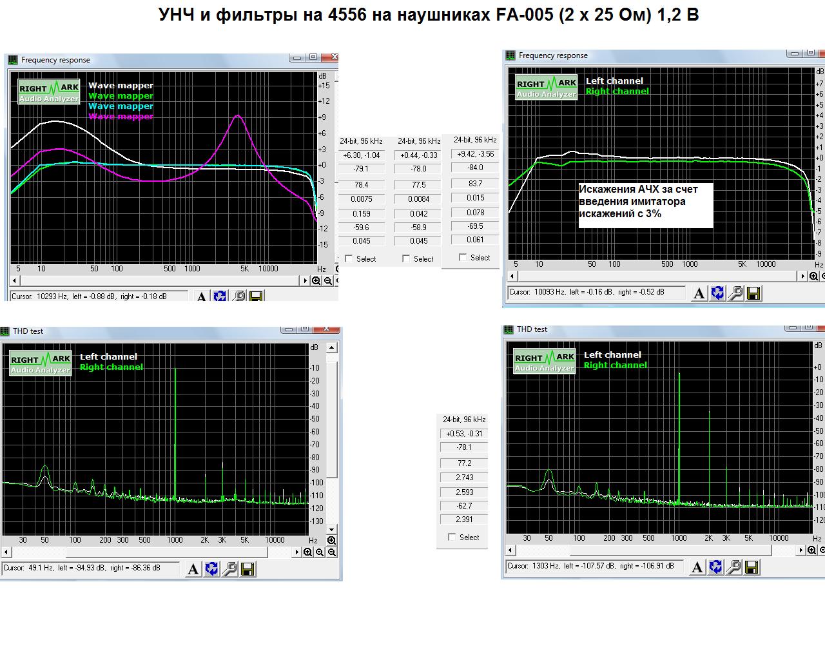Click the zoom-in magnifier beside the 49.1 Hz THD graph's Hz label
825x660 pixels.
point(331,541)
